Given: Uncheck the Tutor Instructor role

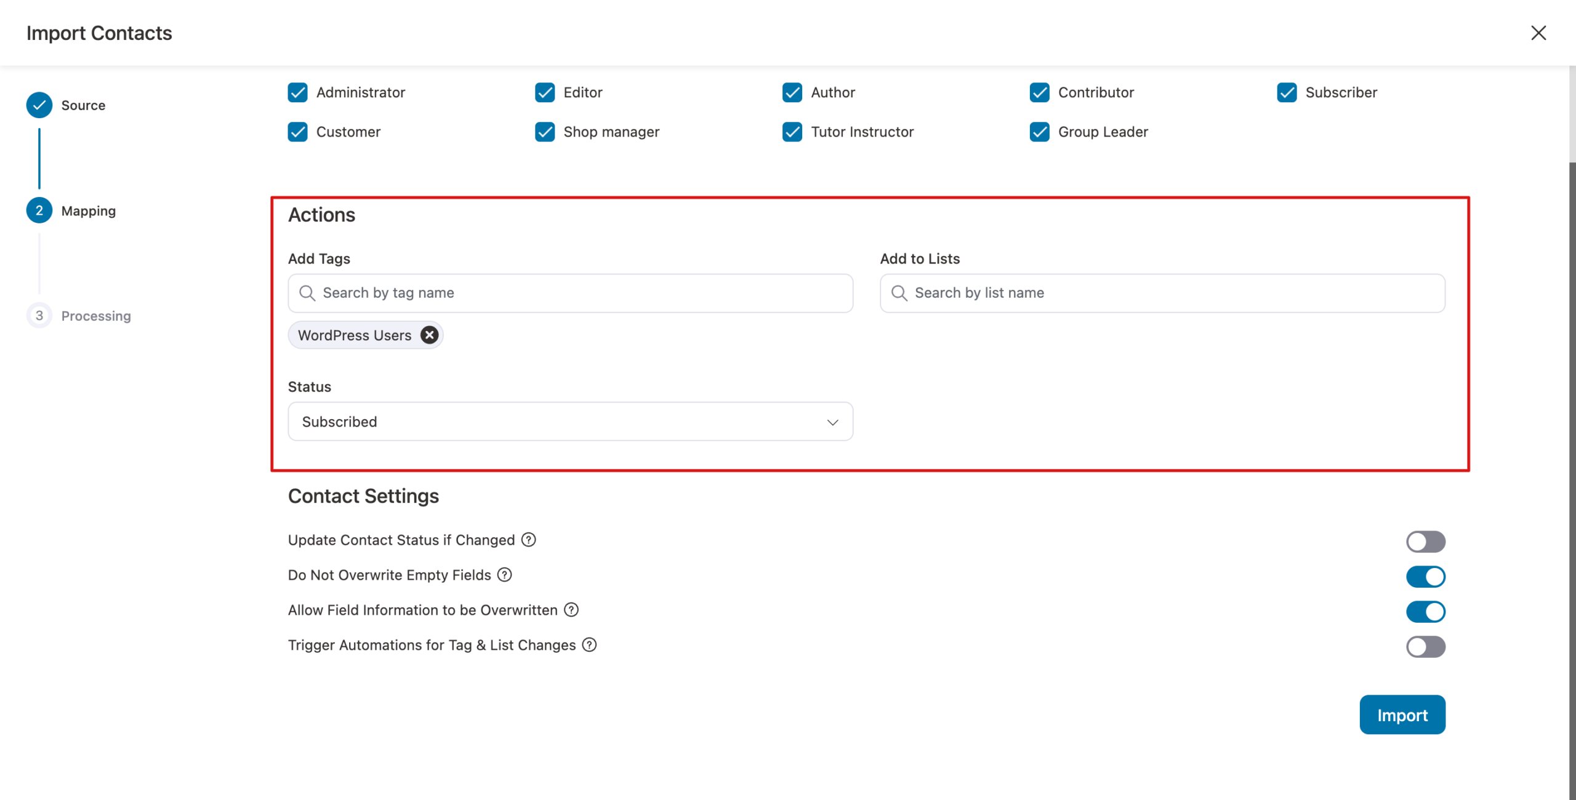Looking at the screenshot, I should tap(792, 132).
